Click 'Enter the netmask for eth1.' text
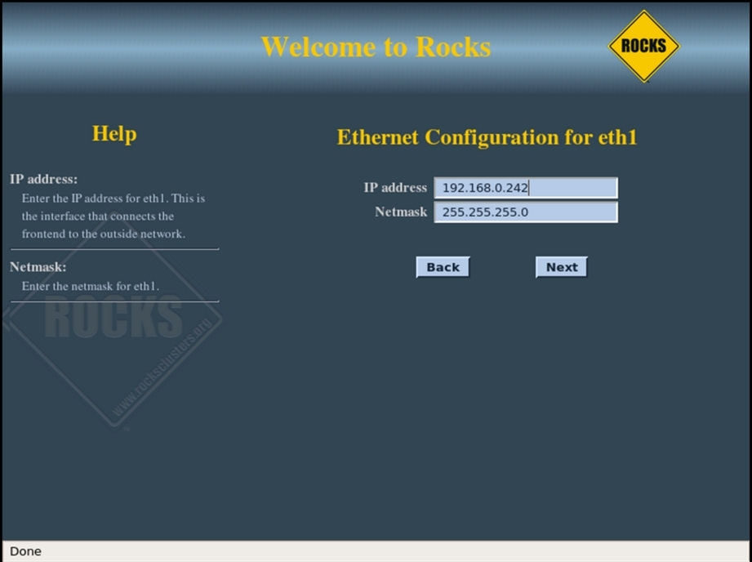Screen dimensions: 752x562 (x=90, y=287)
